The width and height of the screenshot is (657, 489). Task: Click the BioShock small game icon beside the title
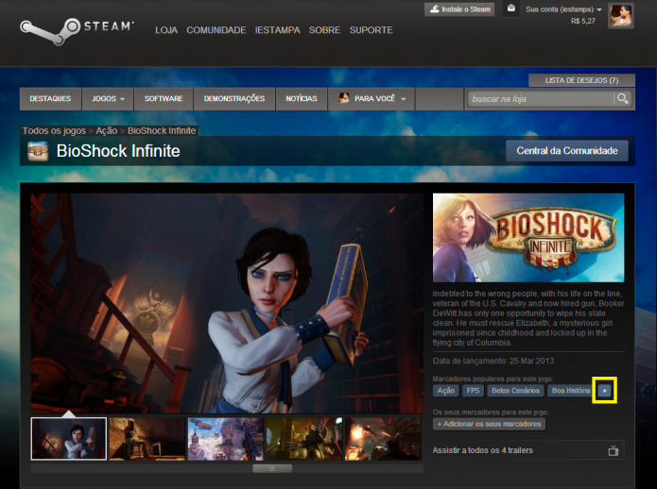pyautogui.click(x=38, y=151)
